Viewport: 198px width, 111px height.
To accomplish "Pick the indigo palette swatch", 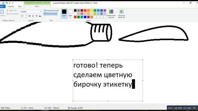I will pos(101,10).
